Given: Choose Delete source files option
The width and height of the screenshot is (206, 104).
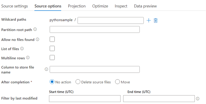Looking at the screenshot, I should (x=78, y=82).
